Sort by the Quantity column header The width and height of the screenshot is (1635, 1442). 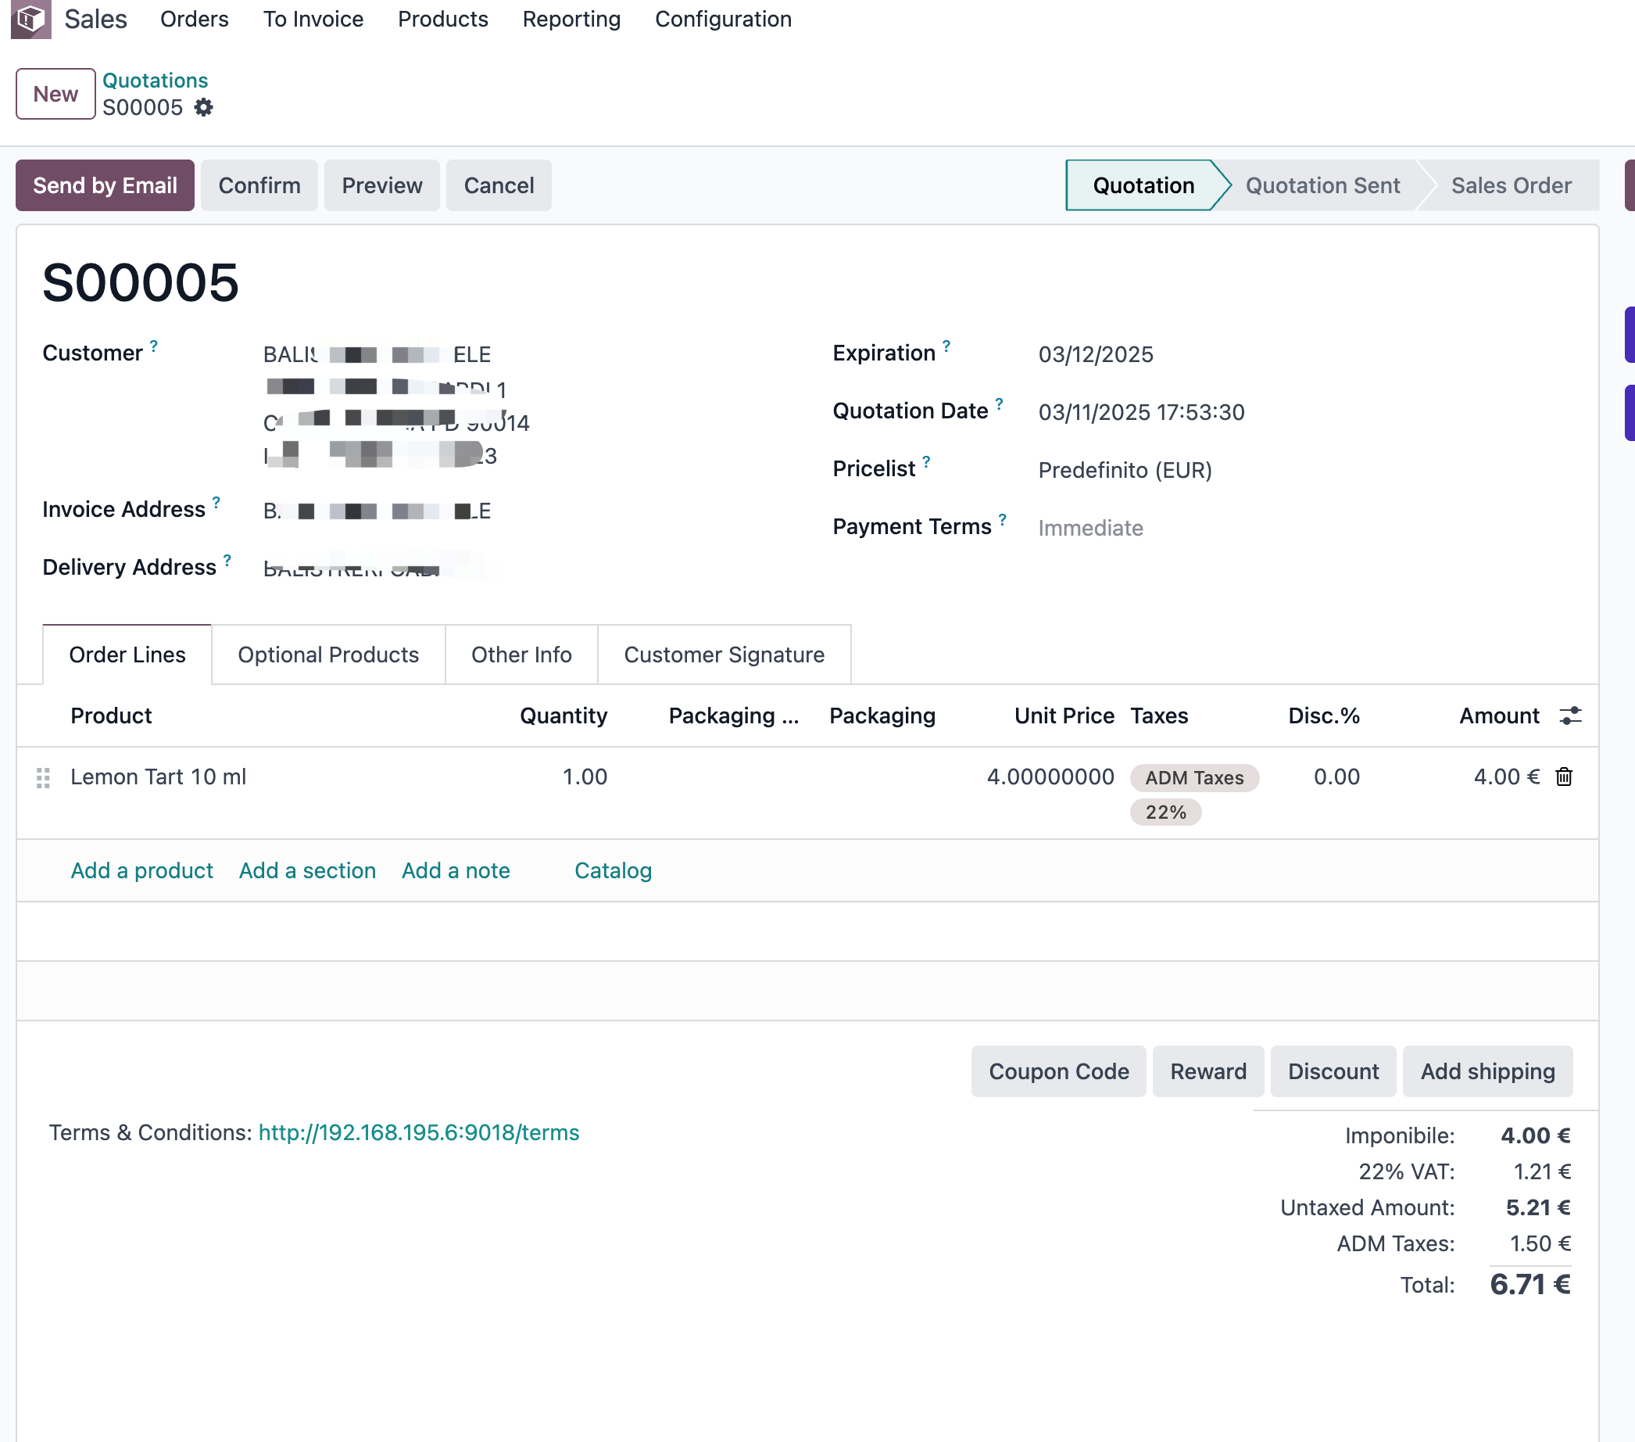563,716
